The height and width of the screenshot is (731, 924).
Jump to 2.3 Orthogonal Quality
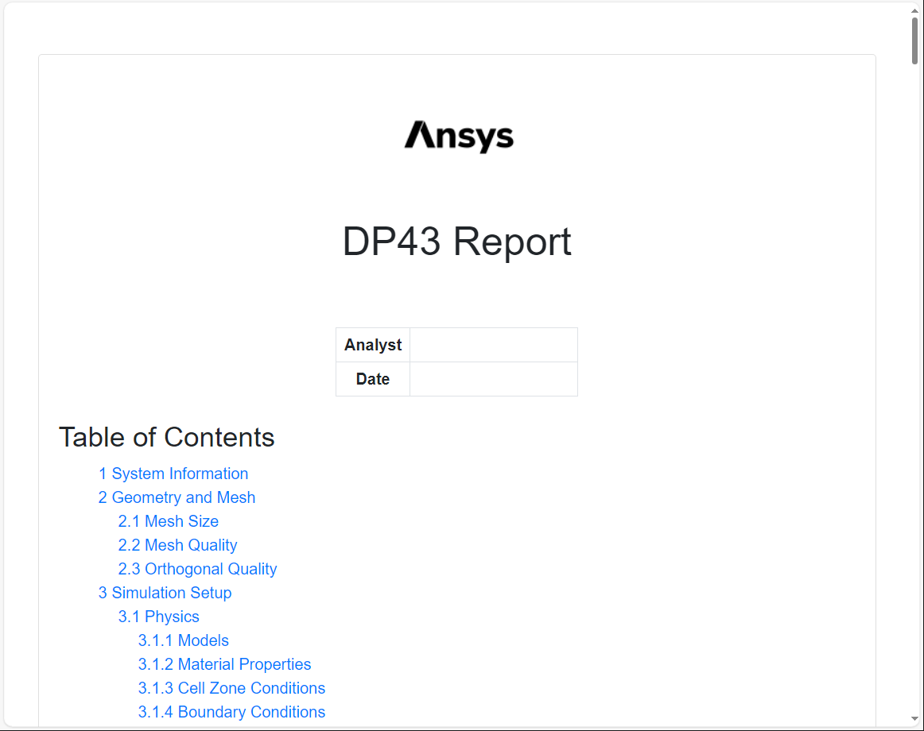pyautogui.click(x=197, y=569)
